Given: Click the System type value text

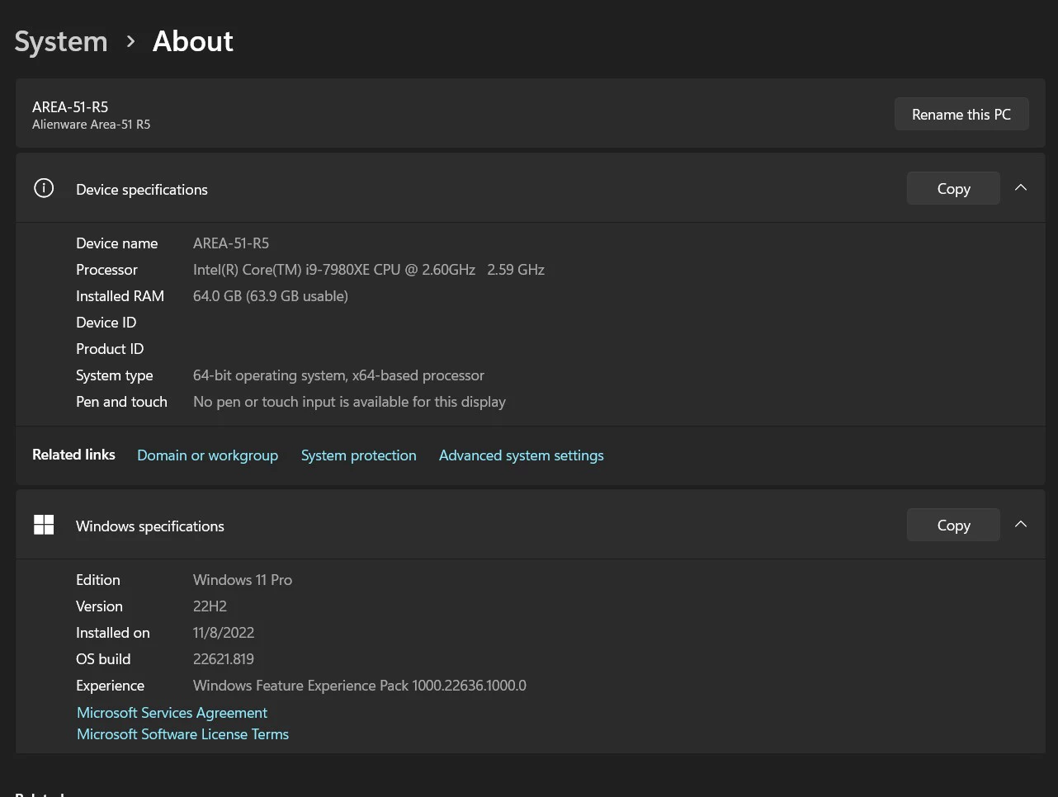Looking at the screenshot, I should click(338, 375).
